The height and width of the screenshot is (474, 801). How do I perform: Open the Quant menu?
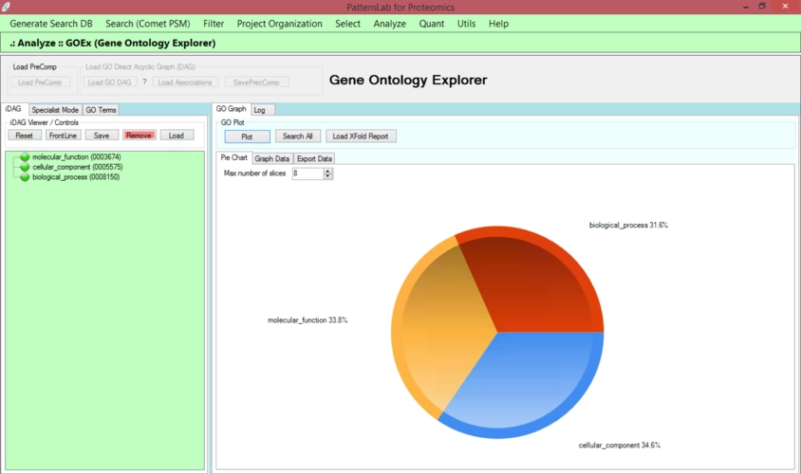pos(432,24)
